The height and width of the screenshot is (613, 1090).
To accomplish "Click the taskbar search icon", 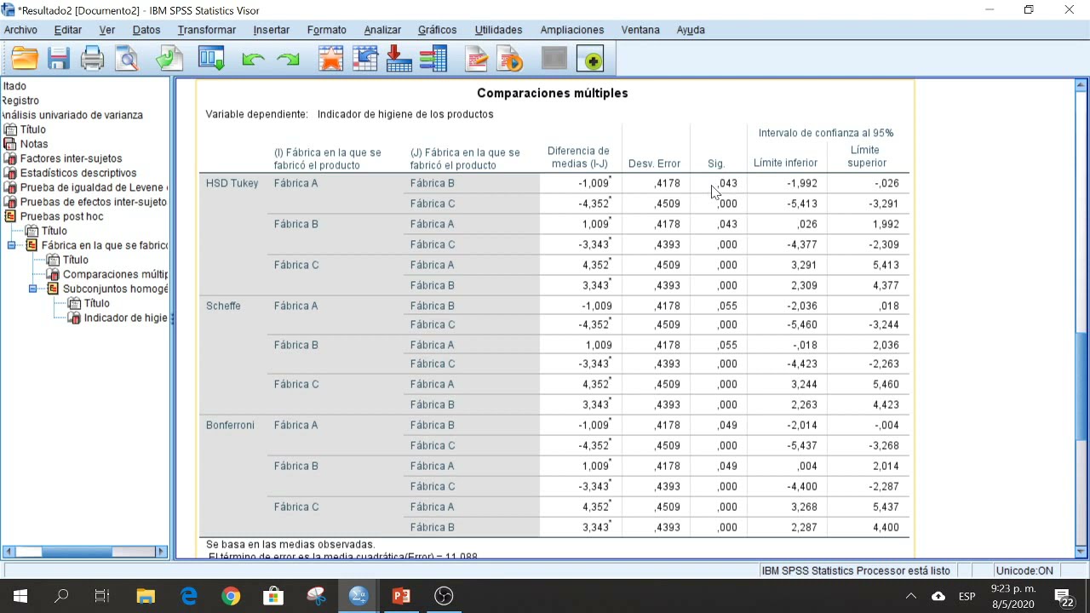I will click(x=61, y=596).
